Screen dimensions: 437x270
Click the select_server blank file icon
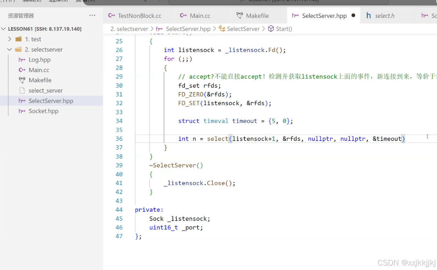tap(22, 90)
